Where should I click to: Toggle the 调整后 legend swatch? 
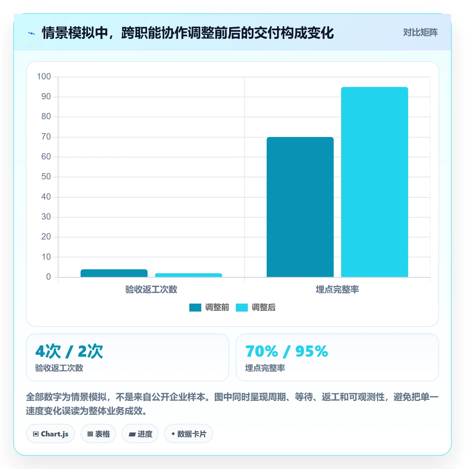pos(242,308)
